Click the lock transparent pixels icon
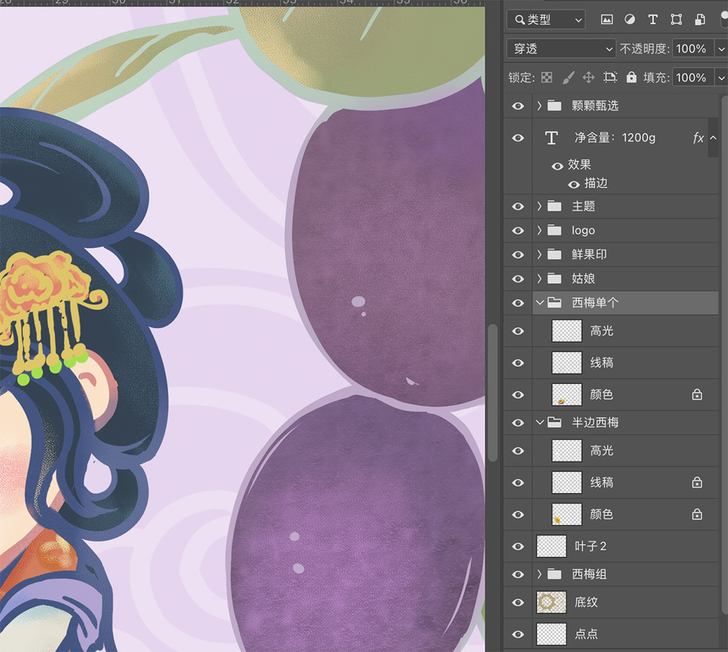Screen dimensions: 728x652 [x=547, y=77]
